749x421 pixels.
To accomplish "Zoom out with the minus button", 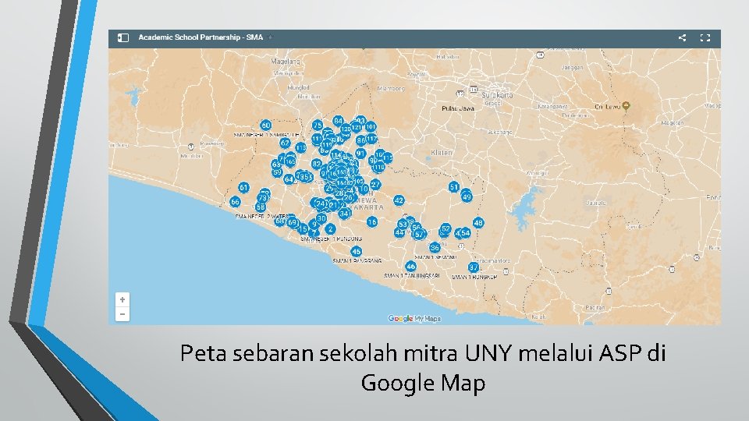I will pos(122,314).
